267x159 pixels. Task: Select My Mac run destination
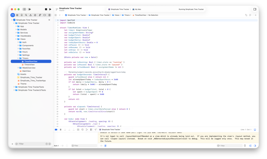[x=137, y=9]
